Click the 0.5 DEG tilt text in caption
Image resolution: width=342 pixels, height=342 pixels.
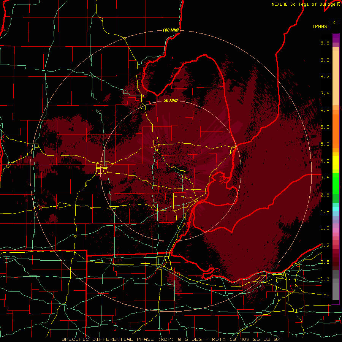point(190,339)
